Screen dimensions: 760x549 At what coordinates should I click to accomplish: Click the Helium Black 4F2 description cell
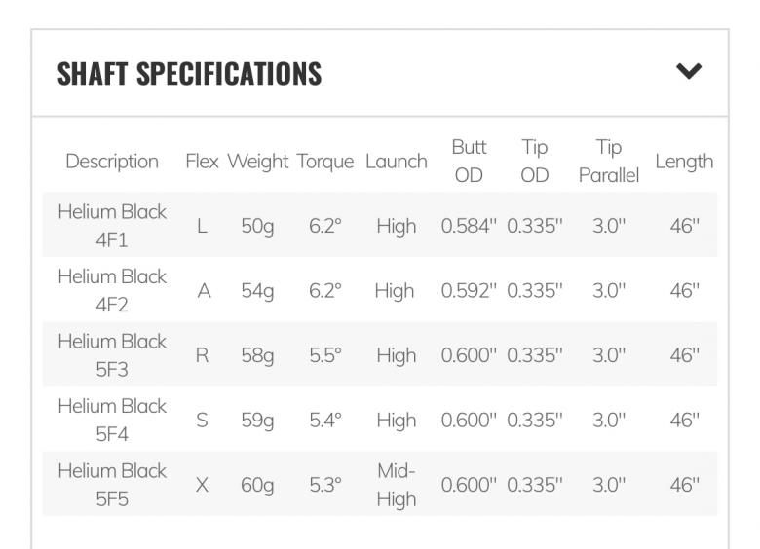[112, 291]
